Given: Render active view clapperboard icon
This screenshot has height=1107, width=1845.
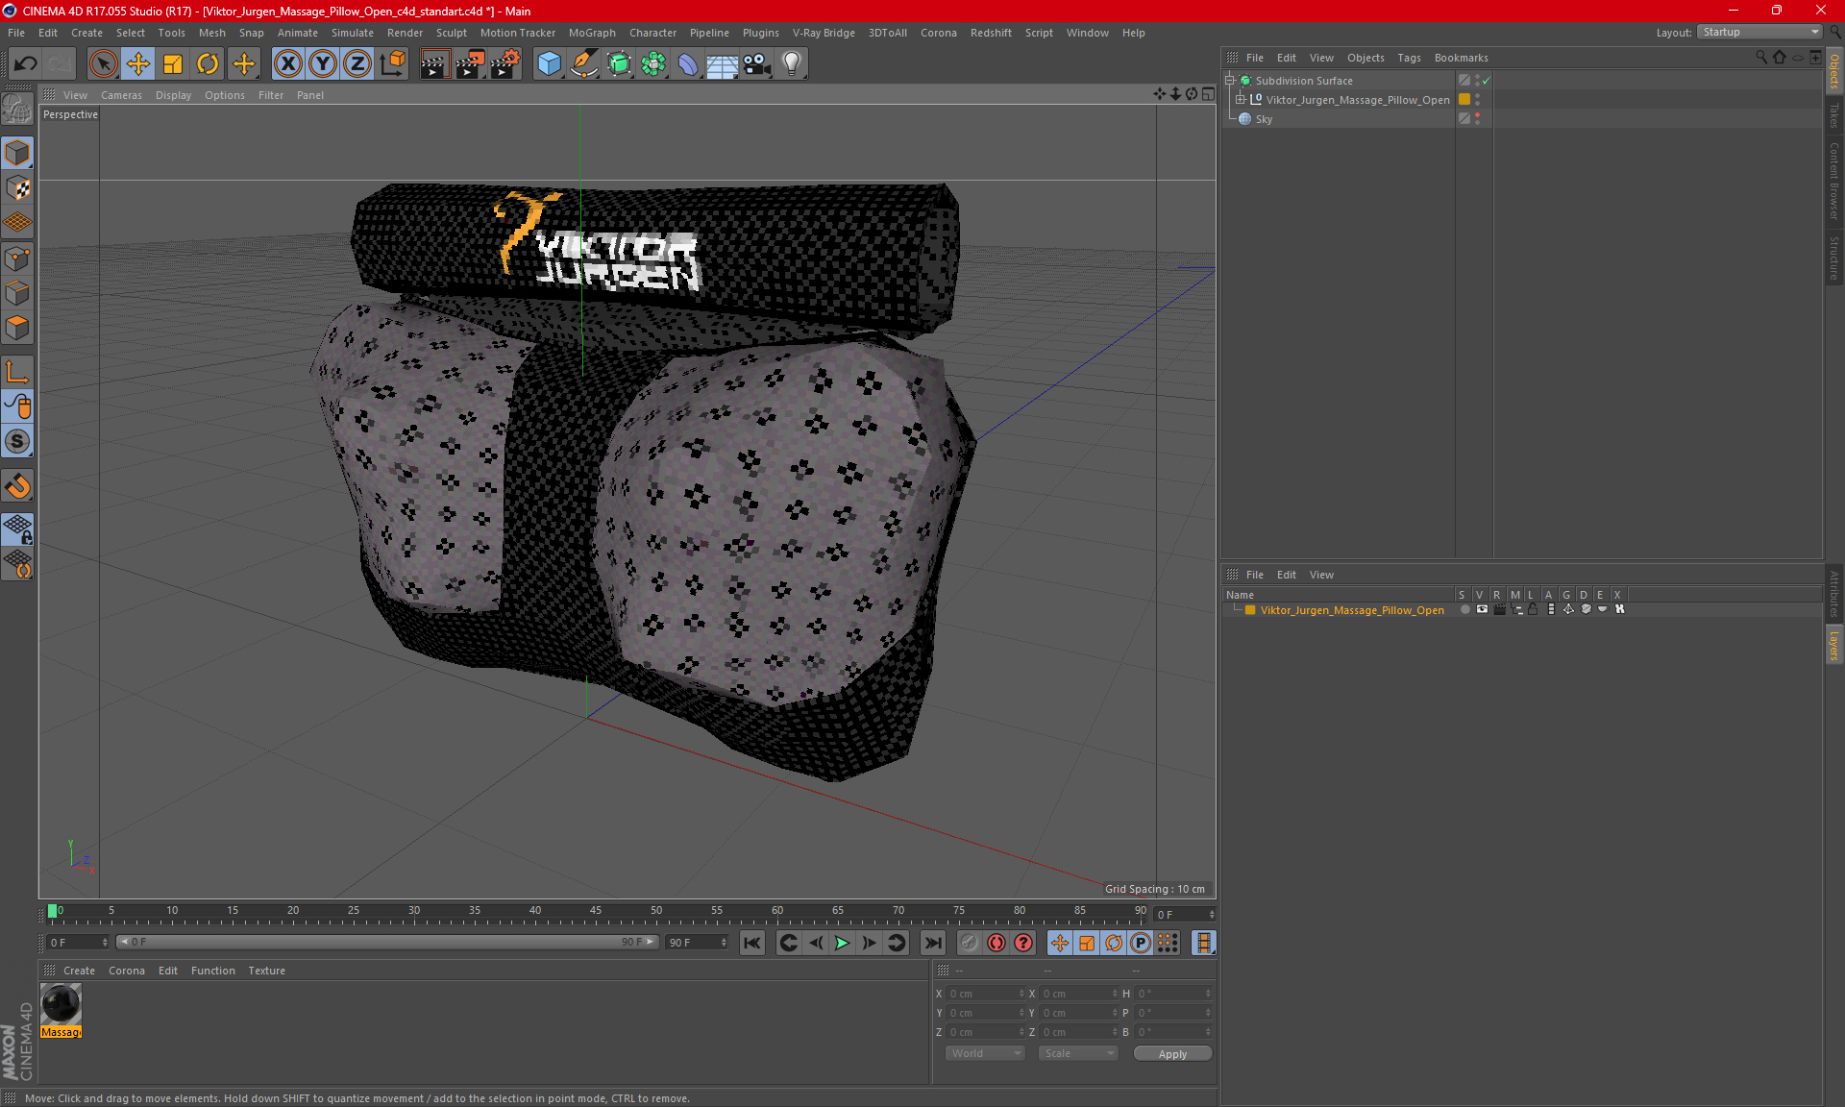Looking at the screenshot, I should (434, 64).
